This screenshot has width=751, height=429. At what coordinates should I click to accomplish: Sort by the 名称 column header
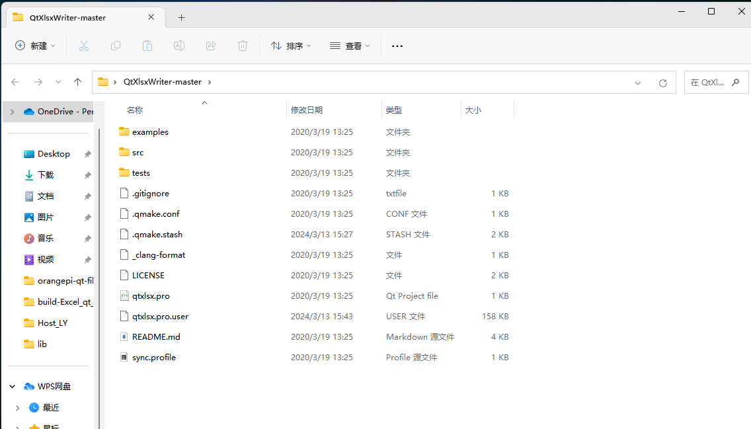[x=135, y=110]
